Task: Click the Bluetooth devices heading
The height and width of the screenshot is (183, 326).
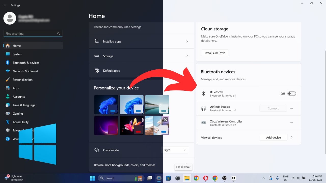Action: [218, 72]
